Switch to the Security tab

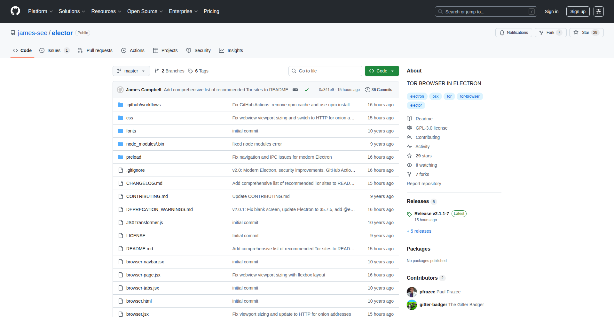coord(199,50)
